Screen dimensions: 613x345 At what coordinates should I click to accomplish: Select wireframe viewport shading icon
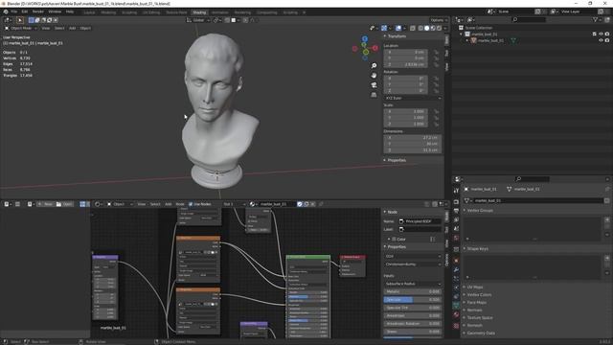coord(421,28)
